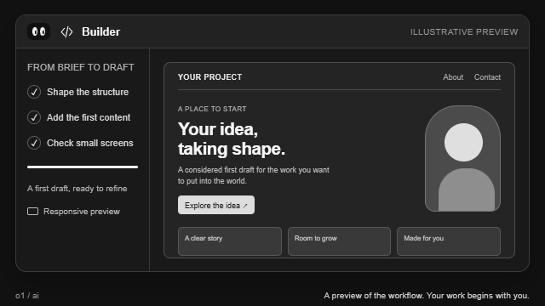Click A first draft, ready to refine
Viewport: 545px width, 306px height.
tap(77, 189)
